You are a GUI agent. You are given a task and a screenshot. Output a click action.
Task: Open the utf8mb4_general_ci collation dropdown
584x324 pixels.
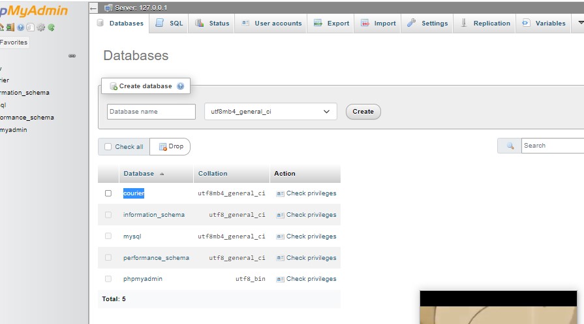(270, 112)
